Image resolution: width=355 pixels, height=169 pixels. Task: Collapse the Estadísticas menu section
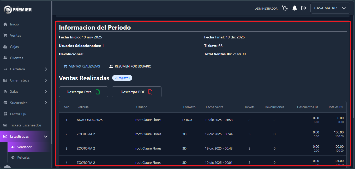click(46, 136)
